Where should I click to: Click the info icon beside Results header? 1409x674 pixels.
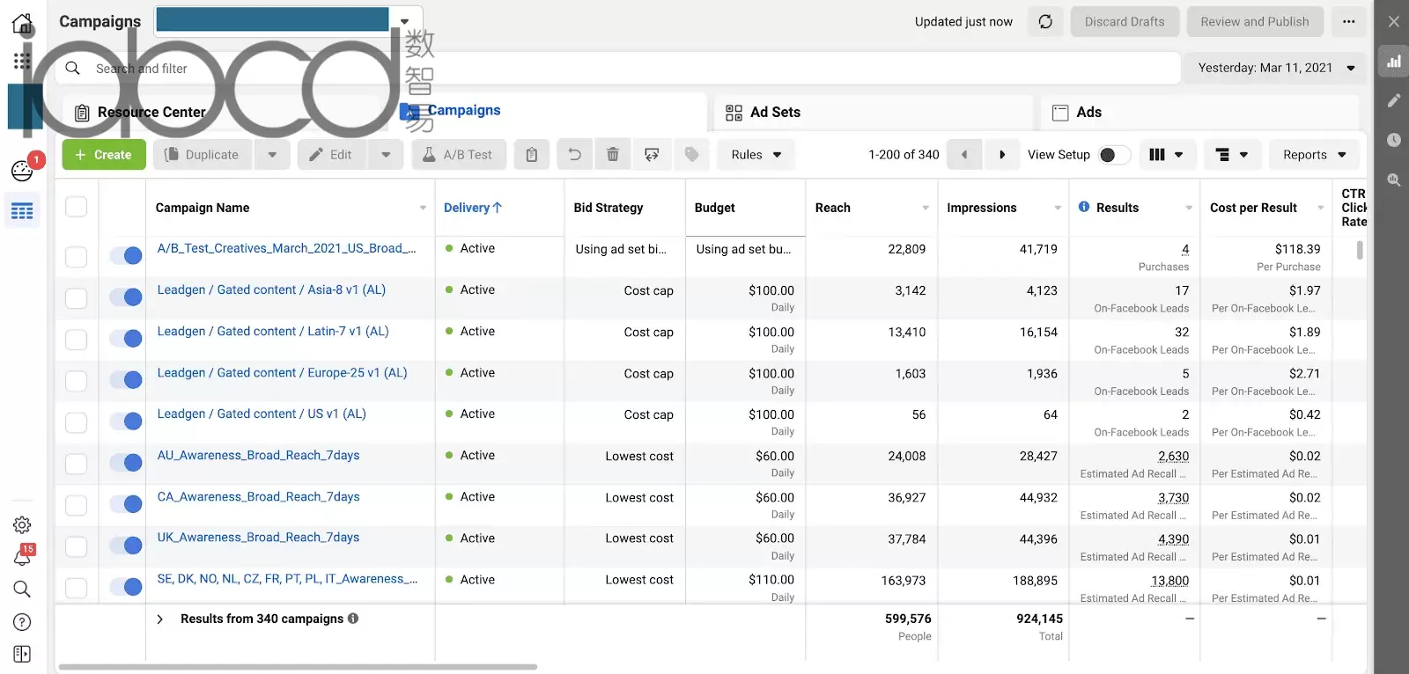click(1084, 207)
